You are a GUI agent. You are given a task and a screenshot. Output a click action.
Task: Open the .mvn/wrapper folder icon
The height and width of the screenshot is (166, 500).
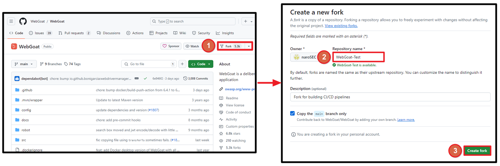17,100
